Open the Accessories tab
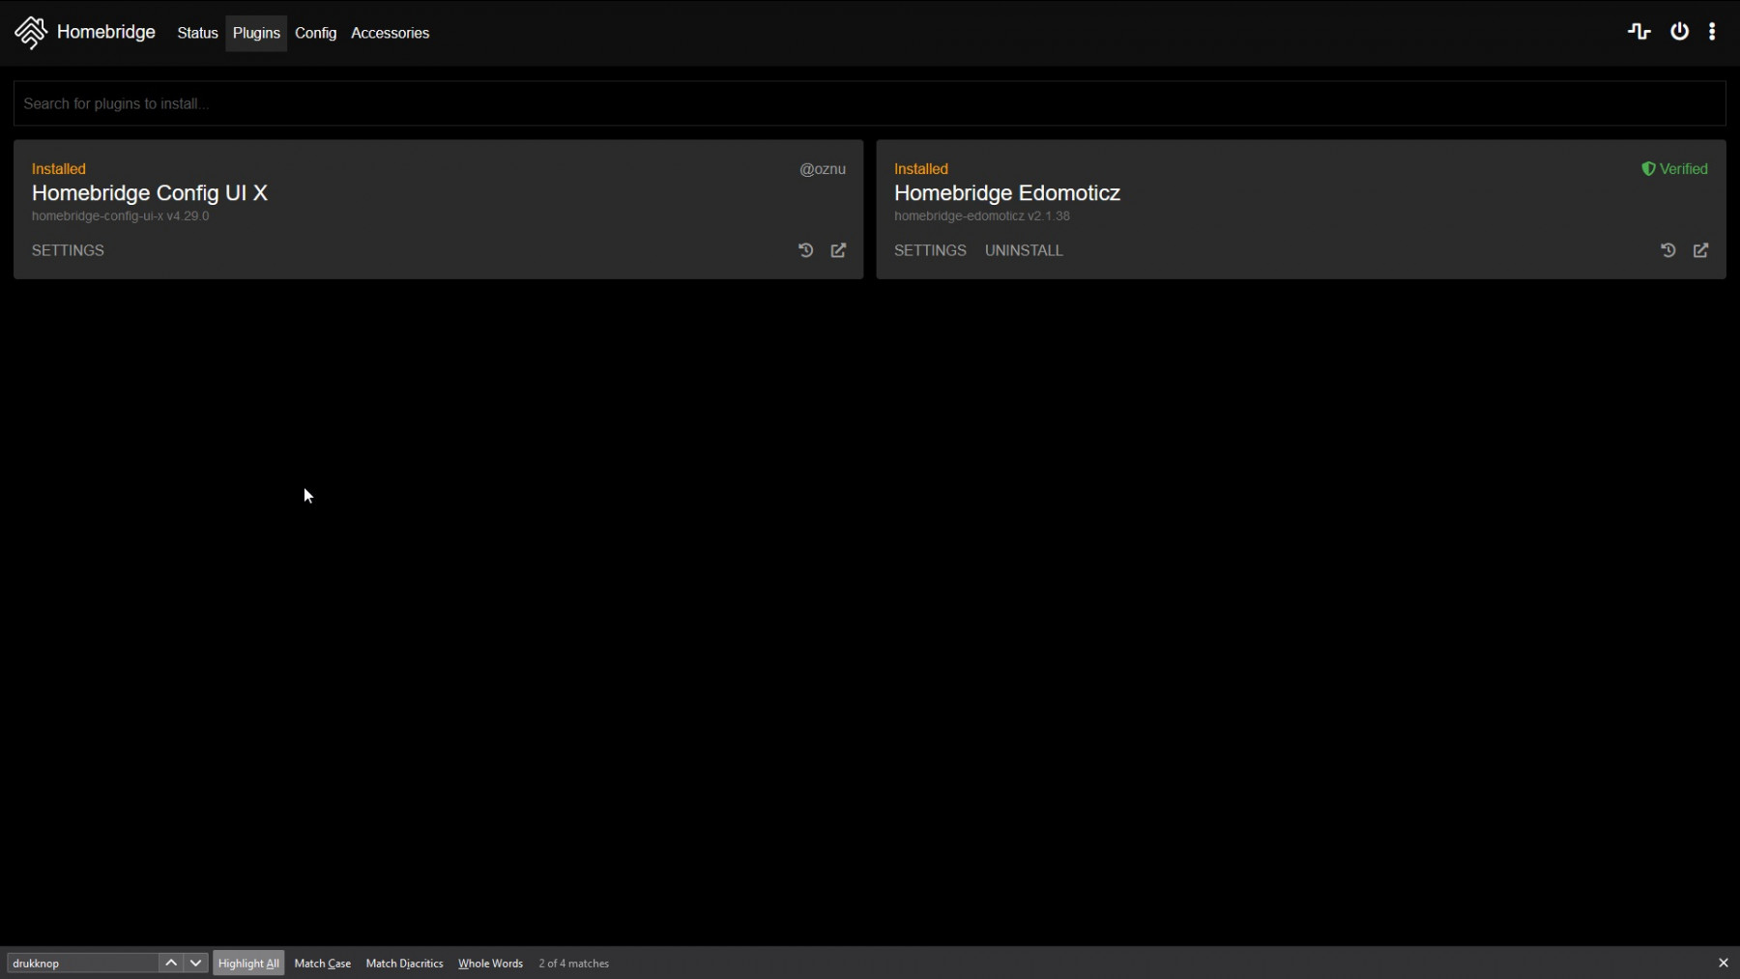Screen dimensions: 1740x979 (390, 33)
